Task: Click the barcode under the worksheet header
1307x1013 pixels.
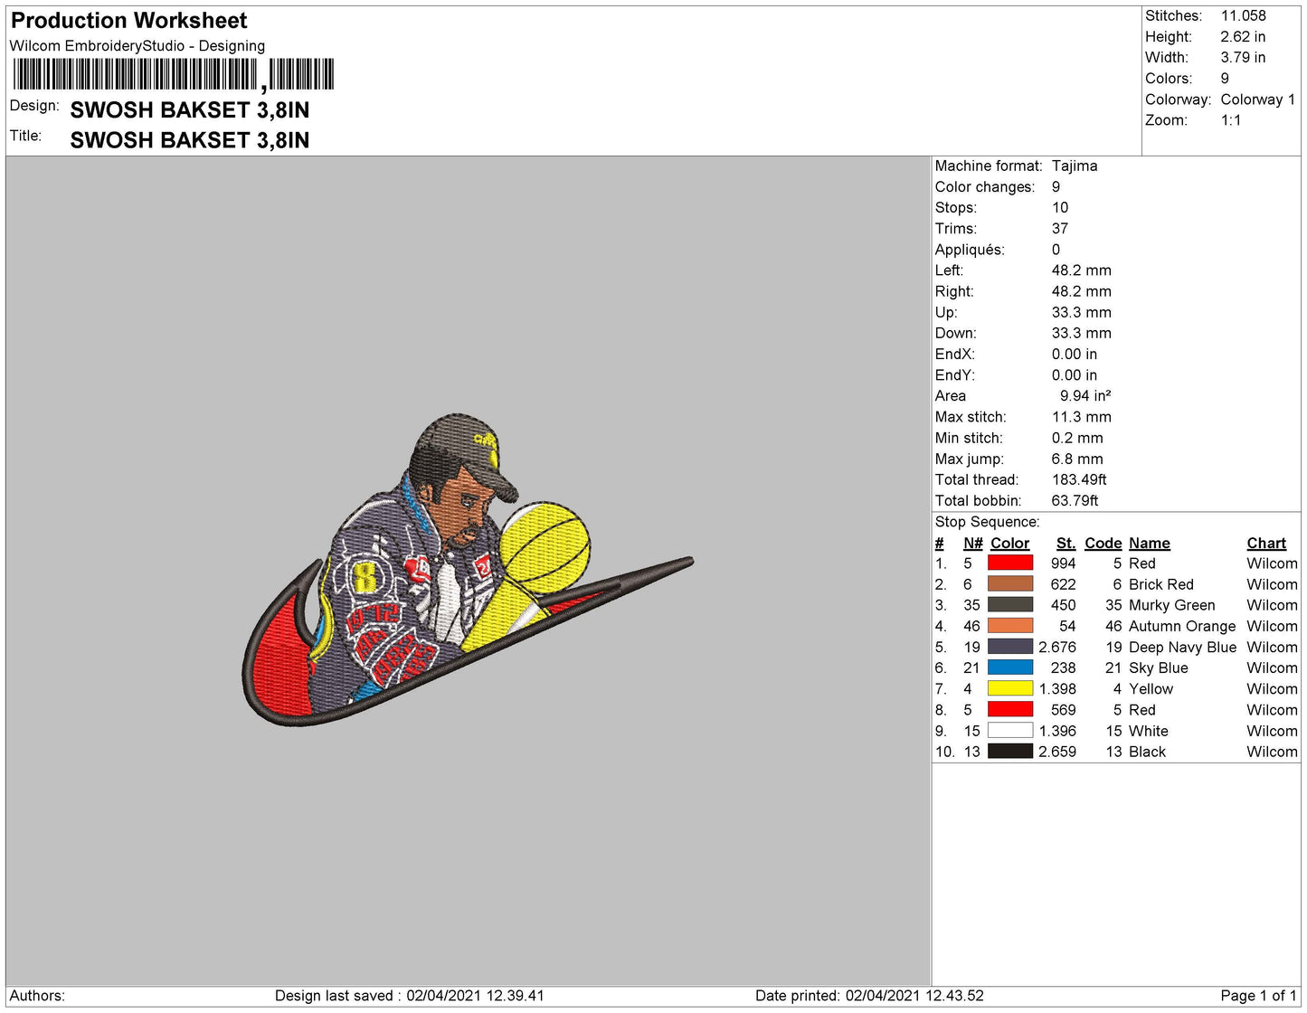Action: (x=173, y=74)
